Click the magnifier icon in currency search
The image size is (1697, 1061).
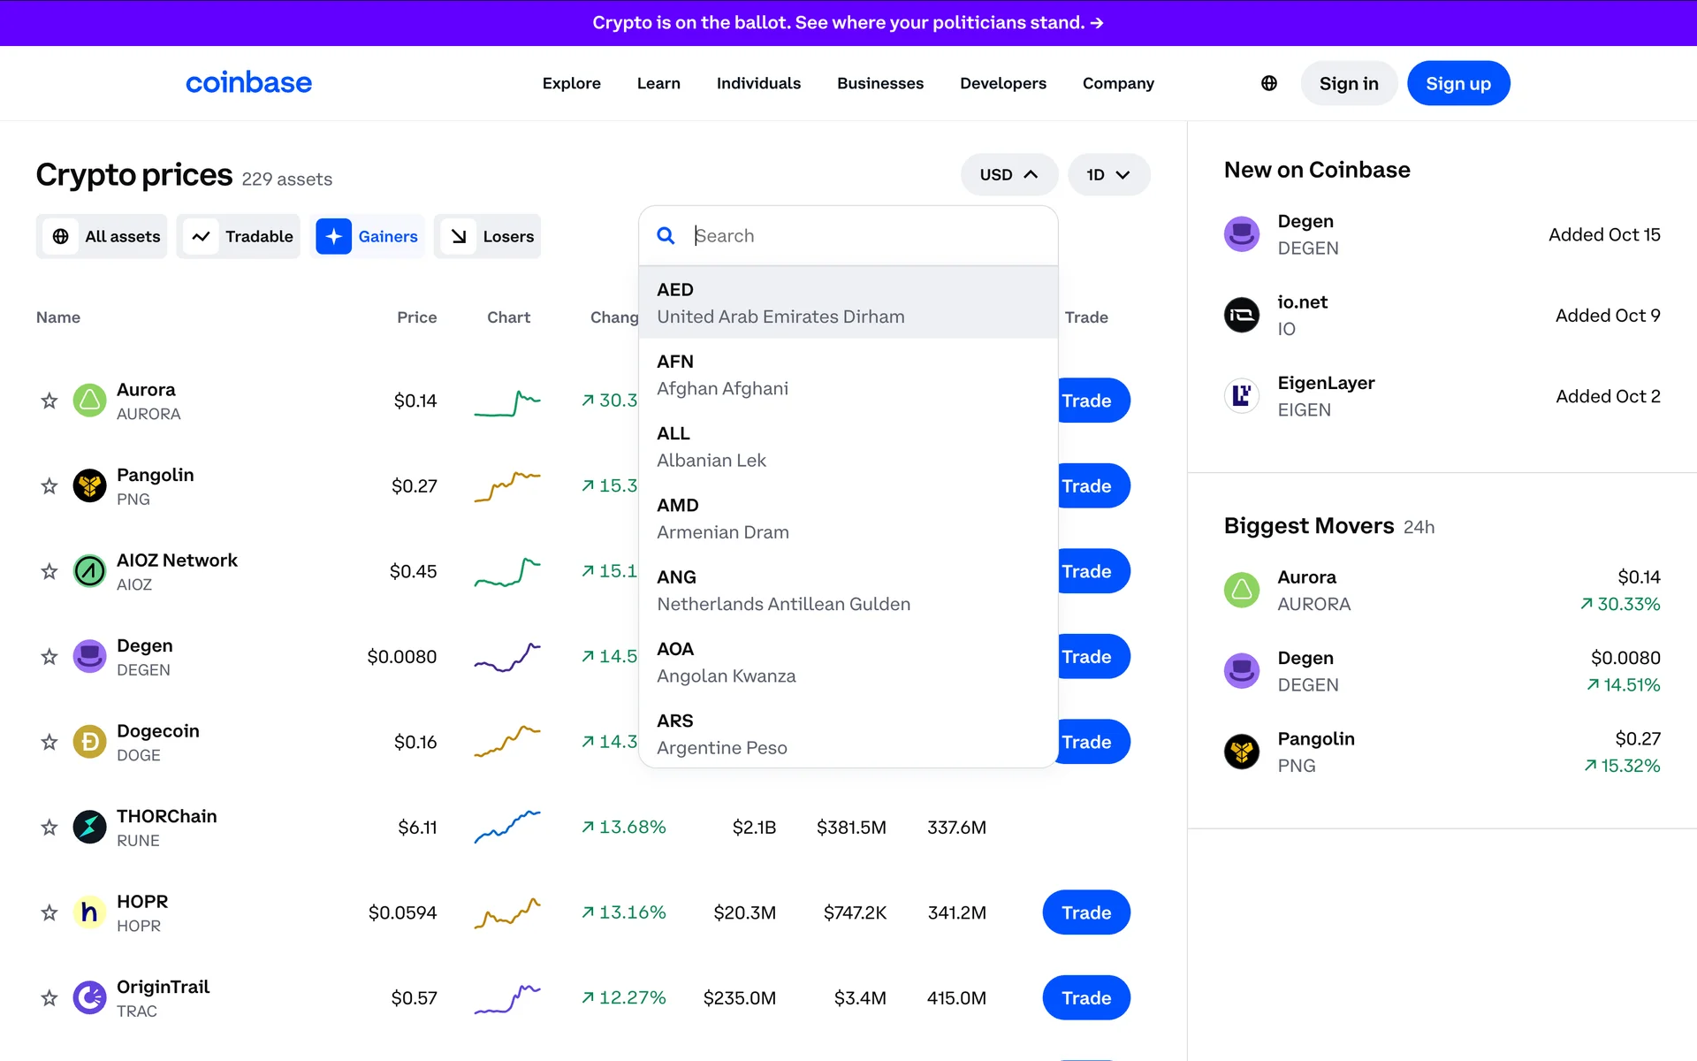pyautogui.click(x=666, y=235)
